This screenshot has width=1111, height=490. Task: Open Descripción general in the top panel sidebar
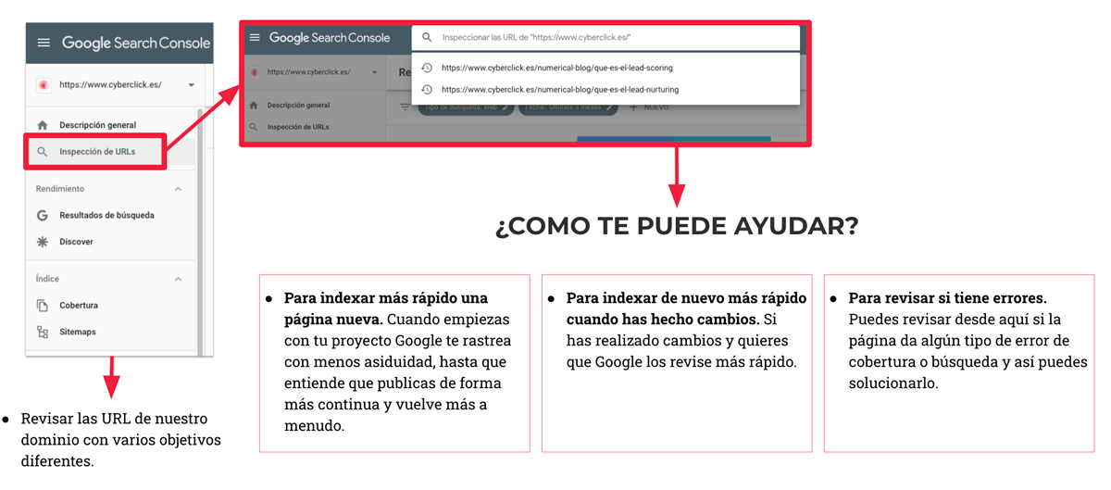click(298, 106)
